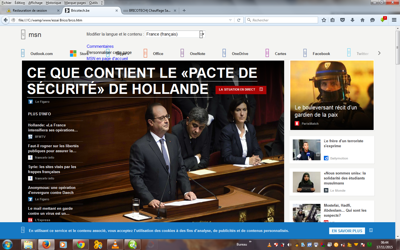The image size is (400, 250).
Task: Click the LA SITUATION EN DIRECT button
Action: click(x=241, y=90)
